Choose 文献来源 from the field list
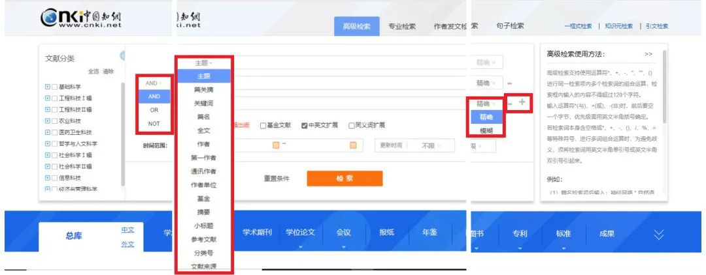 click(204, 267)
